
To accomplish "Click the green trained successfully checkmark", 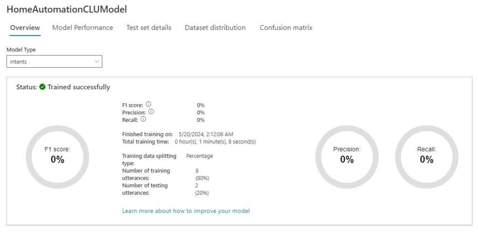I will (42, 87).
